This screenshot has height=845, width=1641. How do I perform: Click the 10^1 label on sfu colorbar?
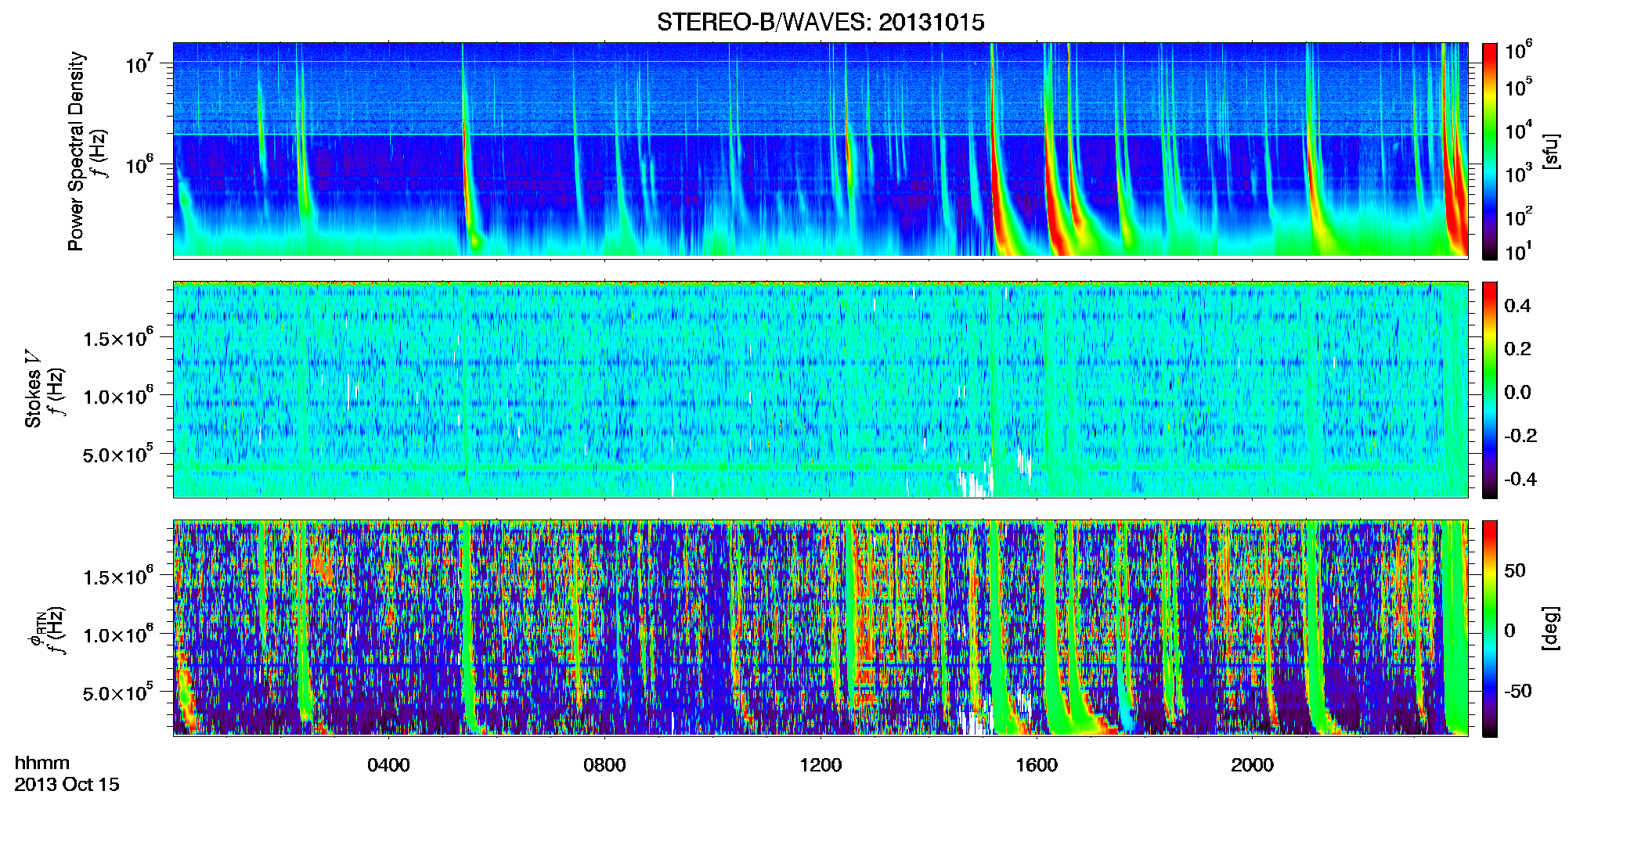coord(1519,251)
